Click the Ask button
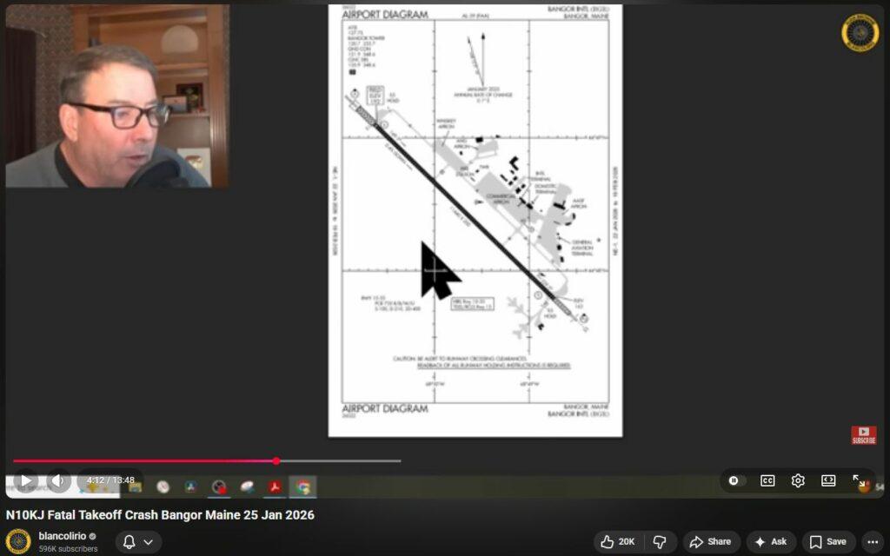890x556 pixels. [770, 541]
